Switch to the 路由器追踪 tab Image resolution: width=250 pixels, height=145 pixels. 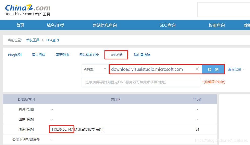(x=142, y=55)
